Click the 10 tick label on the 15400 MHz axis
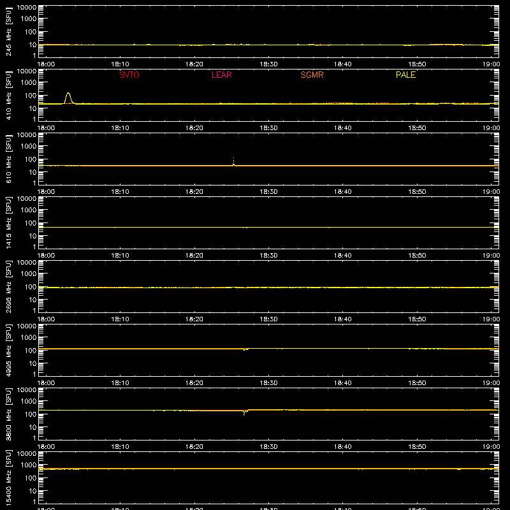 click(x=33, y=491)
